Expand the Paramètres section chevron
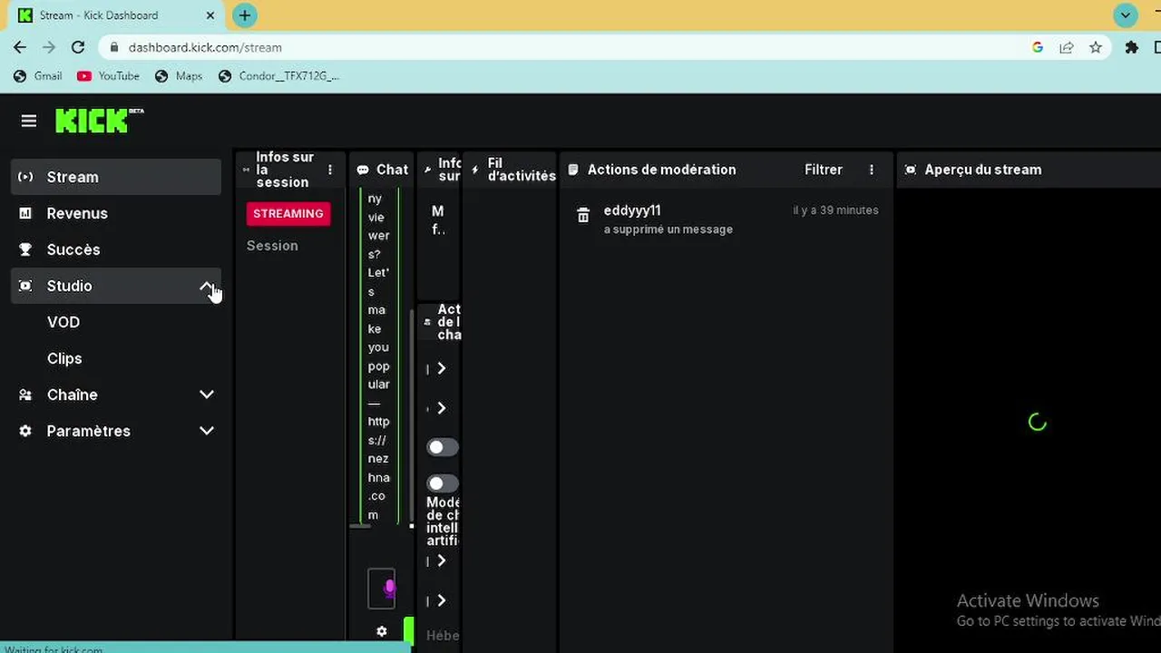 coord(207,431)
